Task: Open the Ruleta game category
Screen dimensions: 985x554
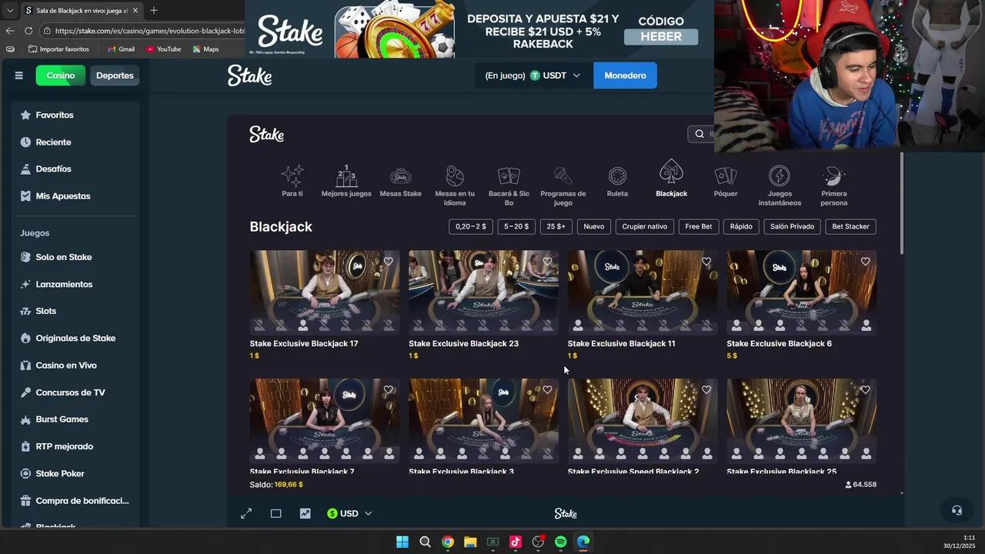Action: click(617, 175)
